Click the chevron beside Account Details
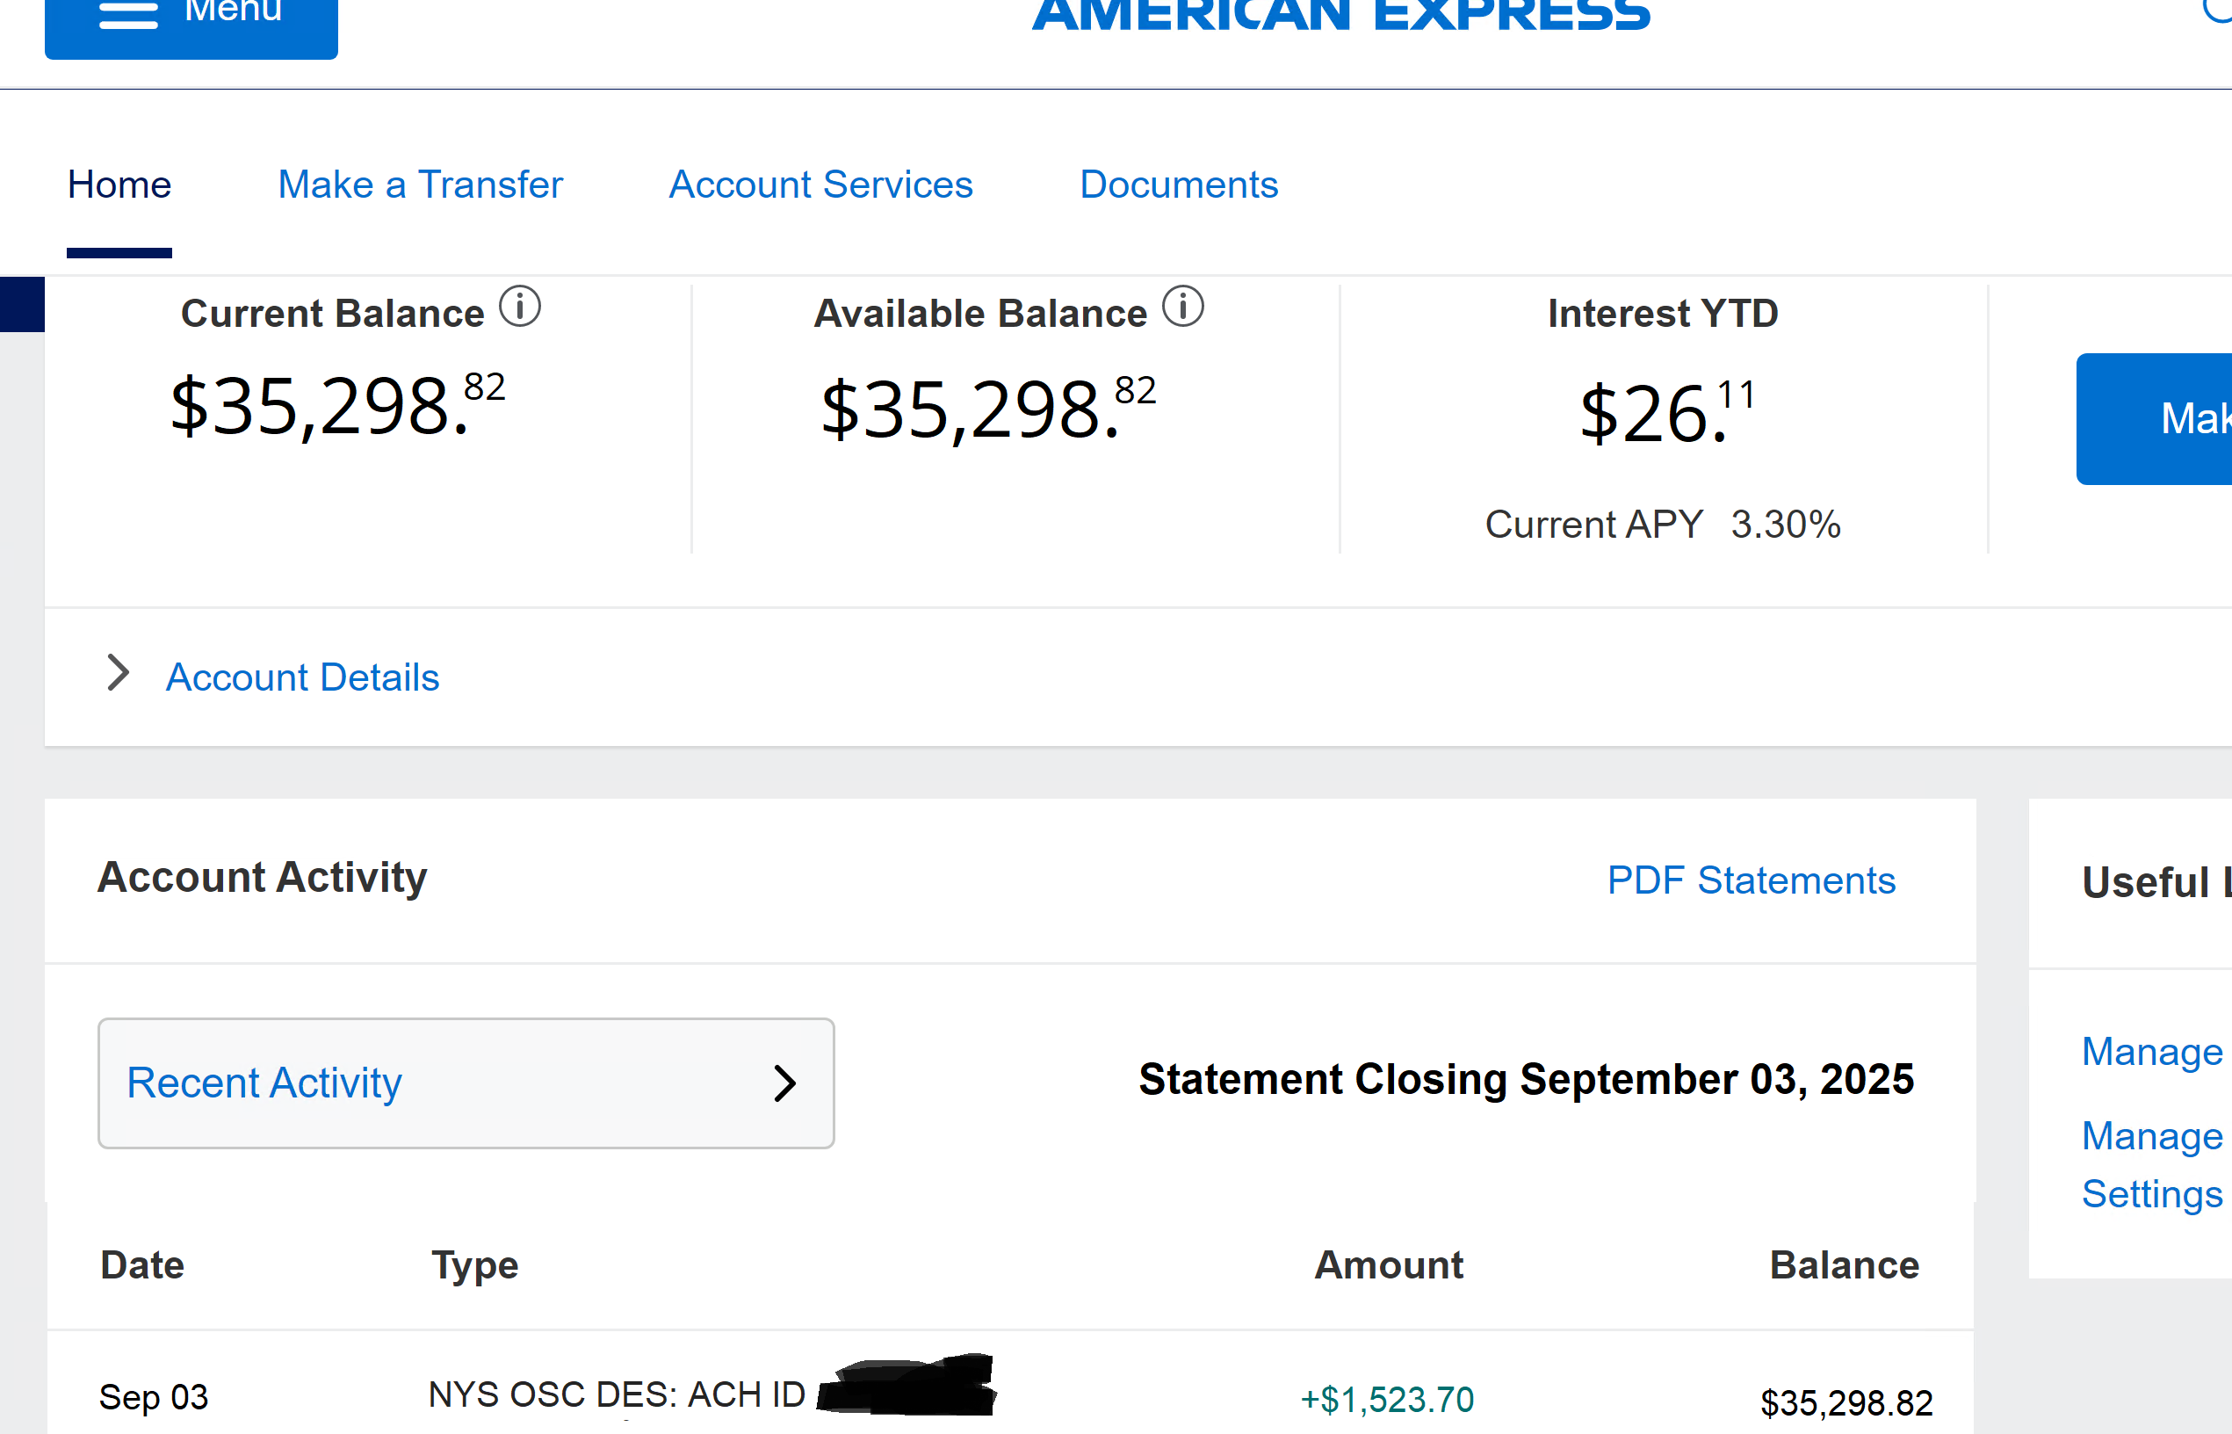Image resolution: width=2232 pixels, height=1434 pixels. [x=119, y=672]
